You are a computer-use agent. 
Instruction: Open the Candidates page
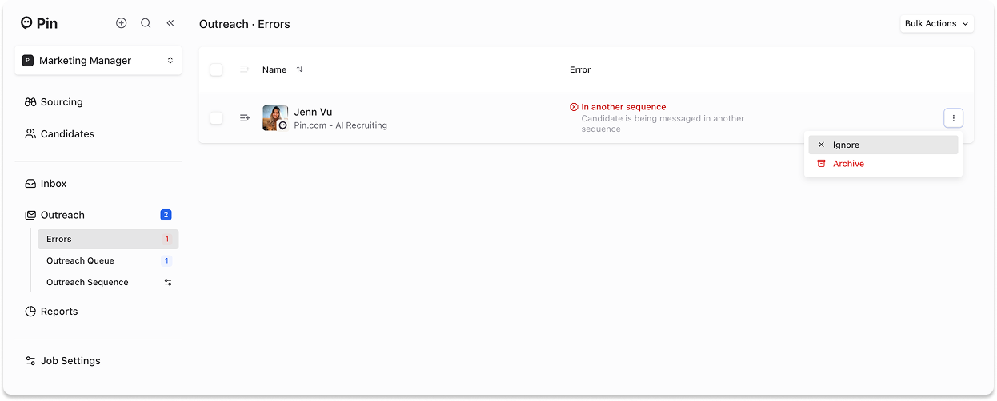coord(67,134)
